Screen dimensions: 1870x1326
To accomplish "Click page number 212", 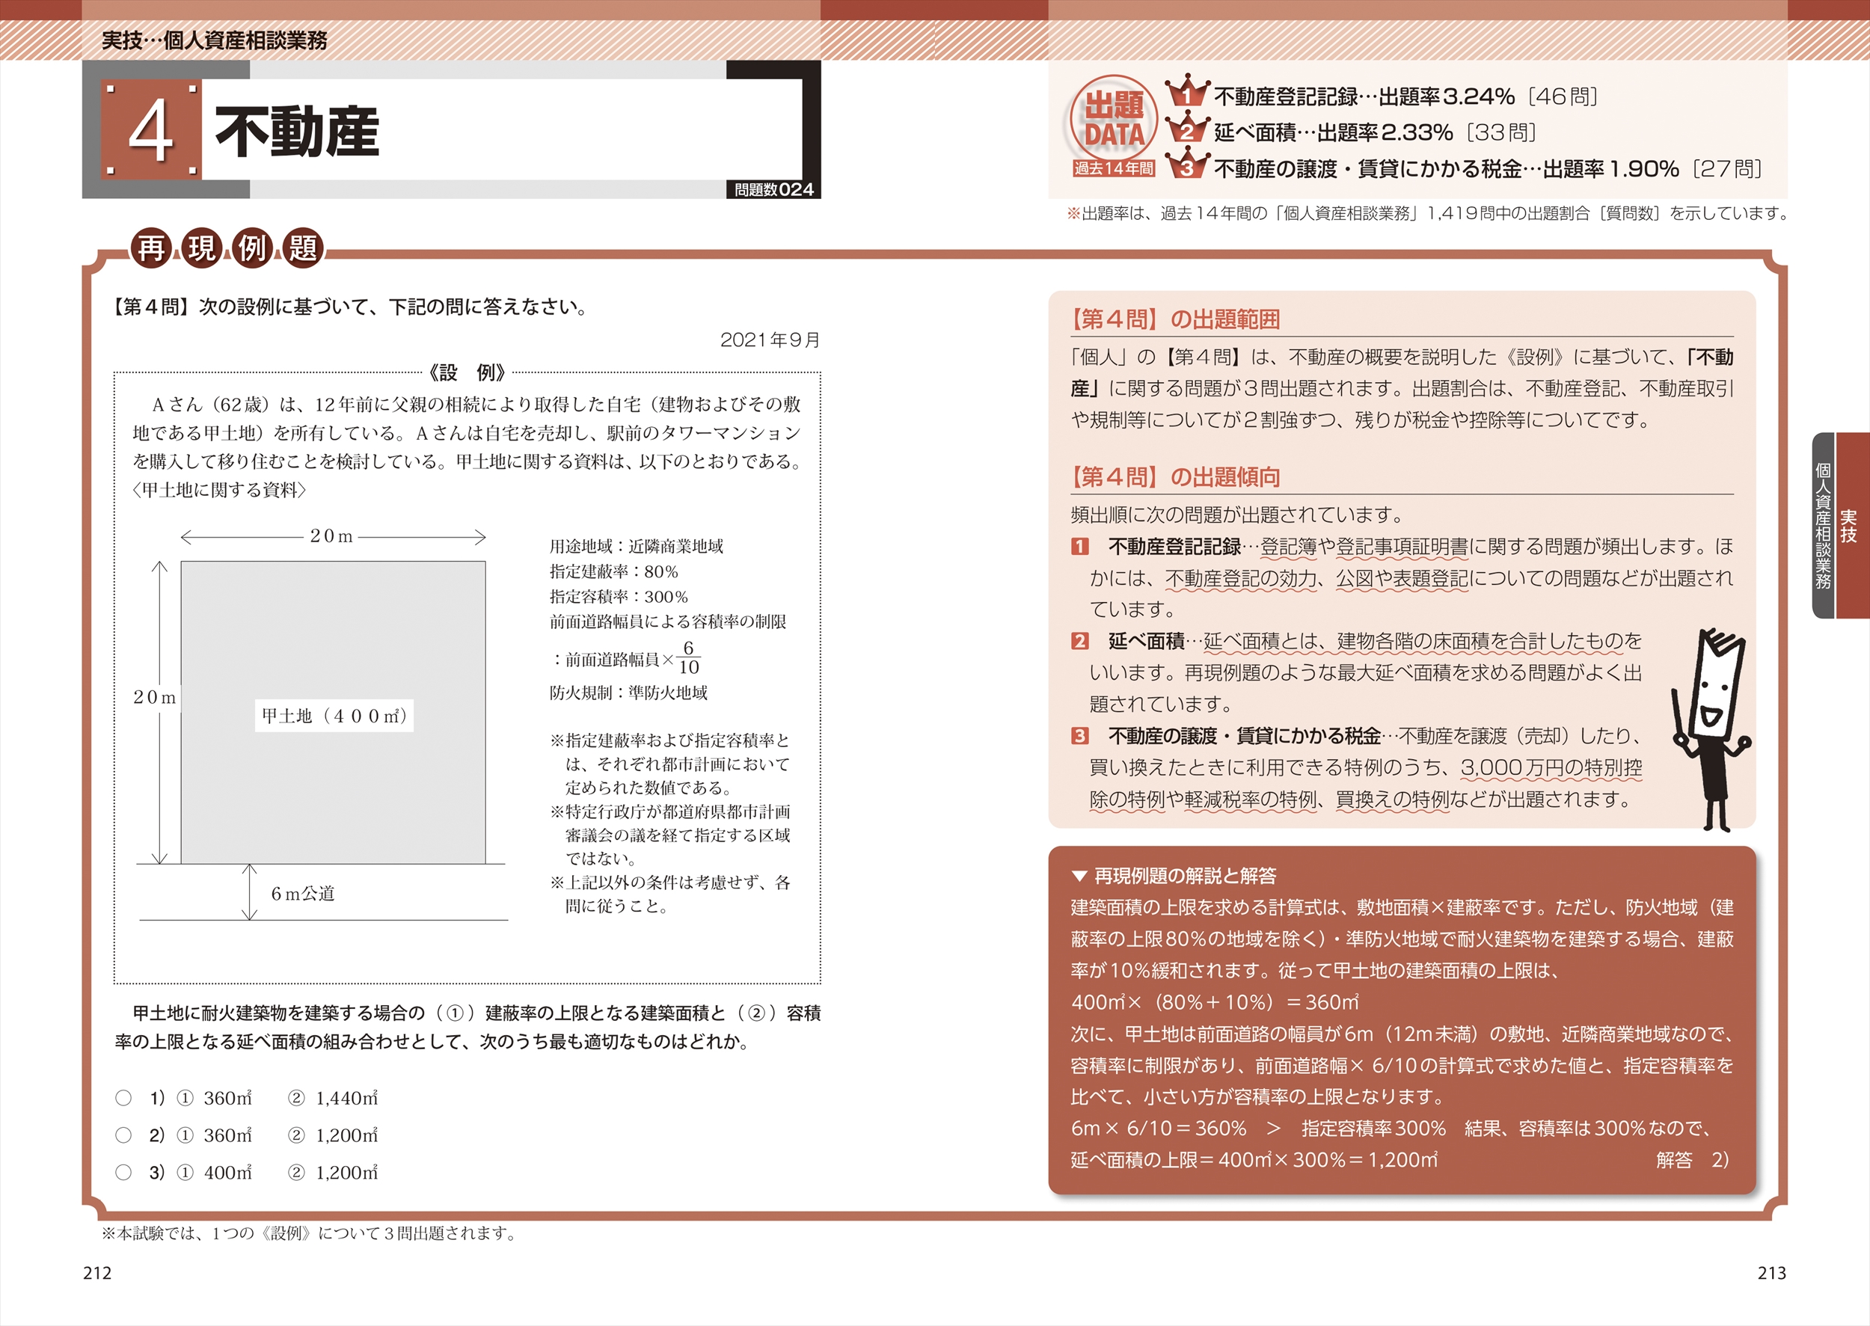I will (97, 1273).
